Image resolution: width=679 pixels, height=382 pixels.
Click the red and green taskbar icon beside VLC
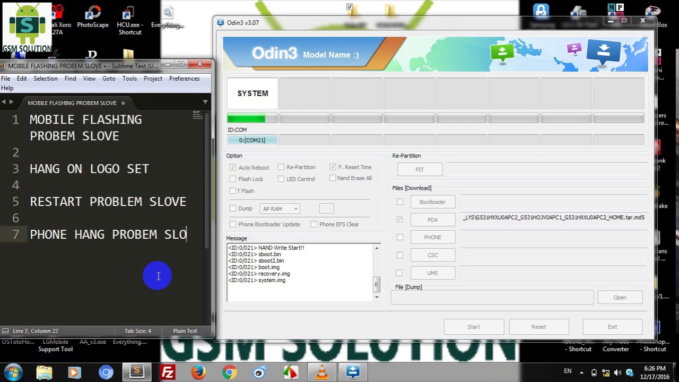tap(290, 372)
